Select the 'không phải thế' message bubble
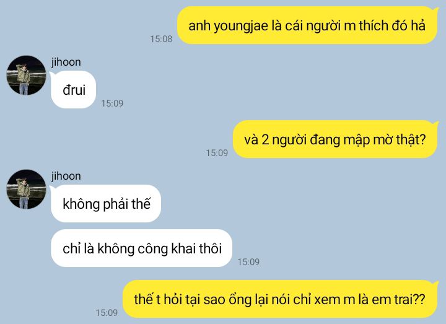Image resolution: width=446 pixels, height=324 pixels. 106,204
